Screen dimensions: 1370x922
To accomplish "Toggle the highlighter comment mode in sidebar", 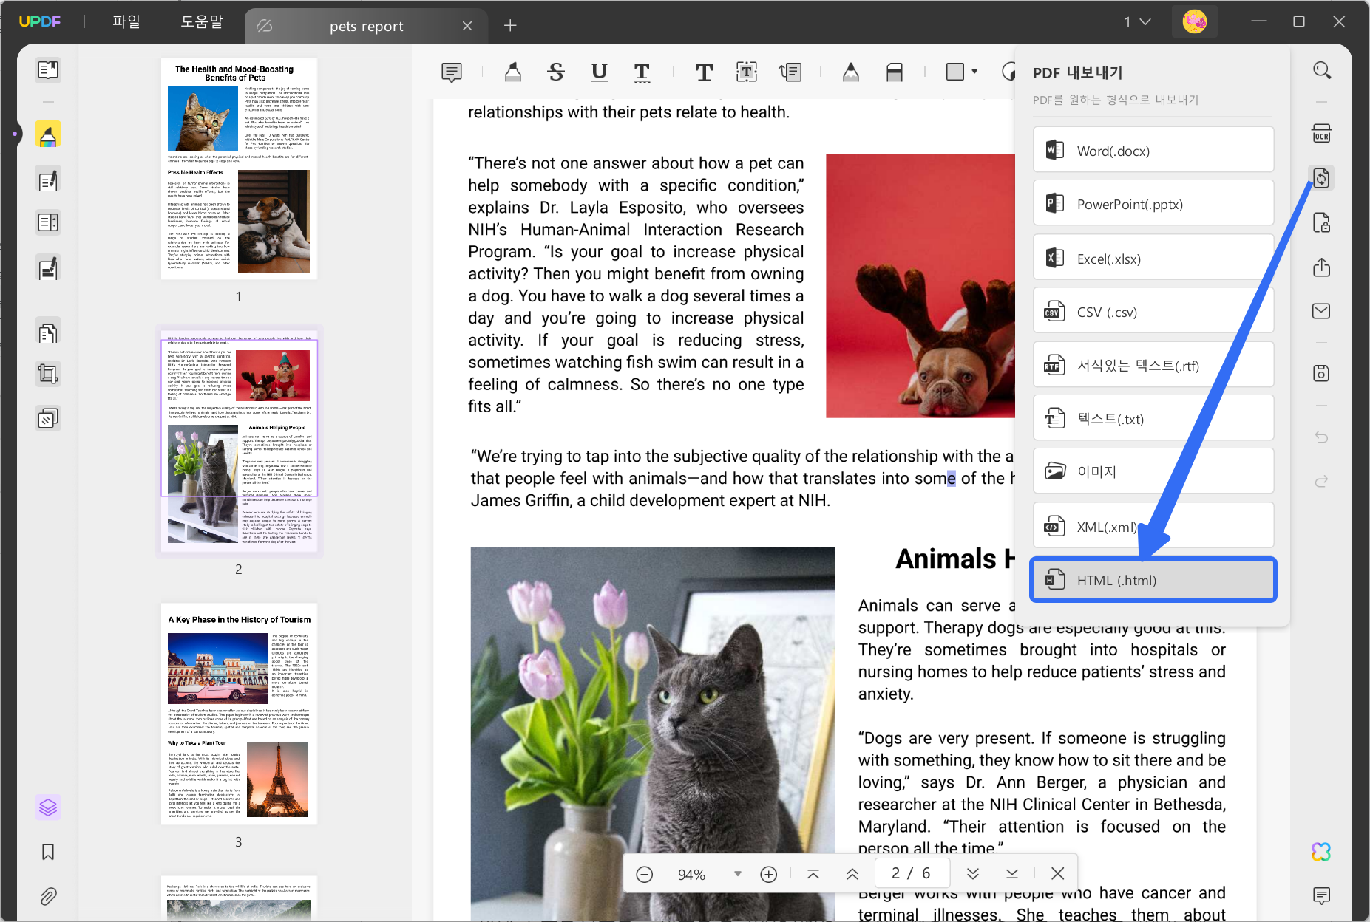I will tap(48, 135).
